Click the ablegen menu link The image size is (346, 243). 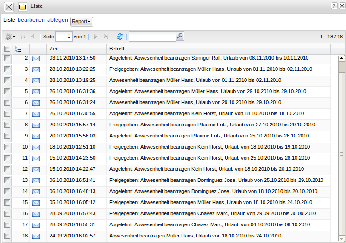pyautogui.click(x=57, y=20)
